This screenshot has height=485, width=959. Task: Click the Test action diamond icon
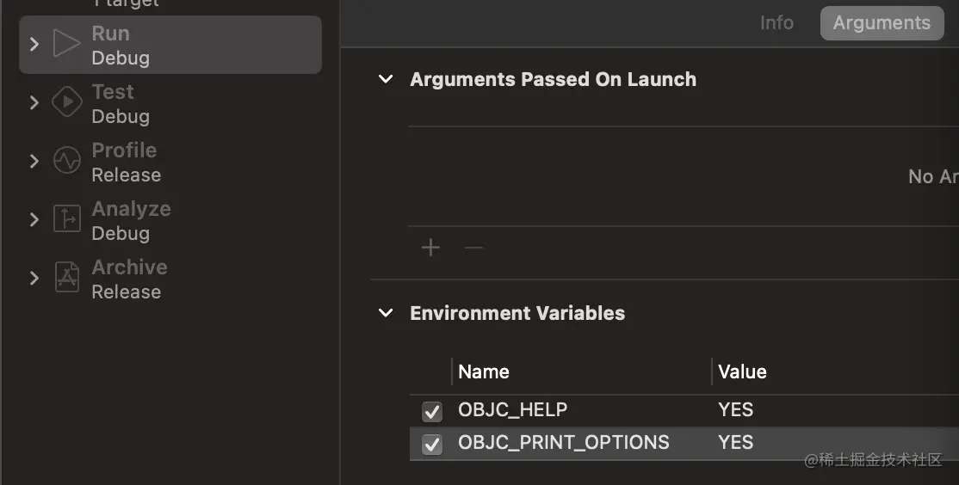pyautogui.click(x=66, y=102)
